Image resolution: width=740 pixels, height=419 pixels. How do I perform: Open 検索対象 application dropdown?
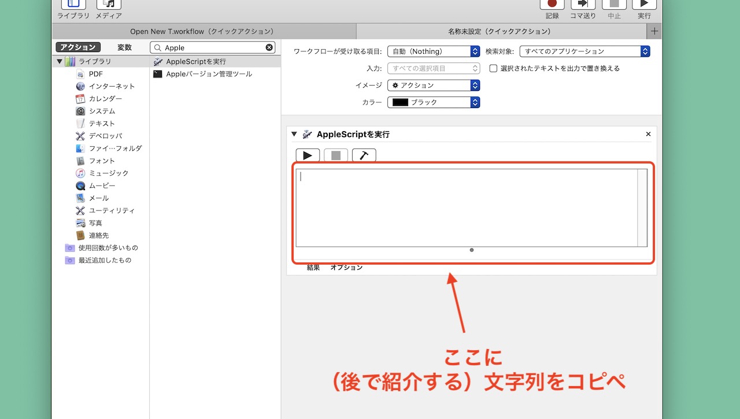[584, 51]
